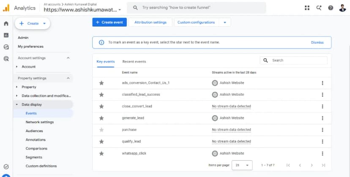
Task: Go to previous page of events
Action: pyautogui.click(x=300, y=165)
